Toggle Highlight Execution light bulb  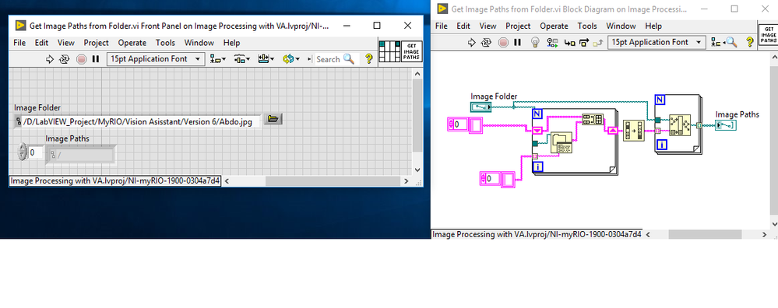[x=535, y=43]
